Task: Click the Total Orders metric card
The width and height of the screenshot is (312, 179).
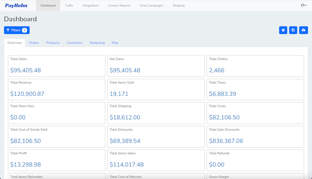Action: (255, 66)
